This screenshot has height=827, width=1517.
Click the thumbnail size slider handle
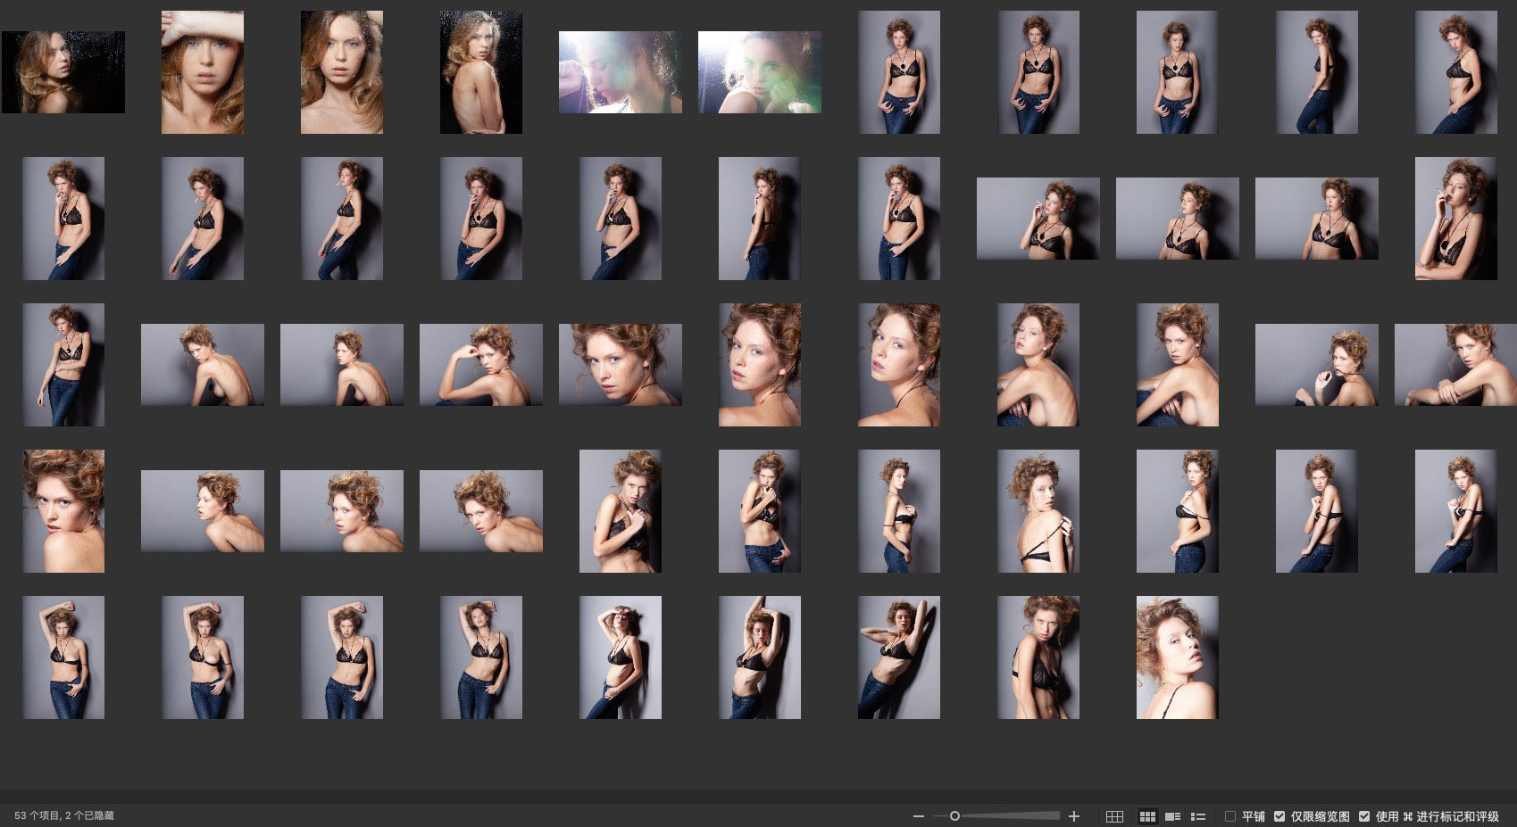(954, 816)
